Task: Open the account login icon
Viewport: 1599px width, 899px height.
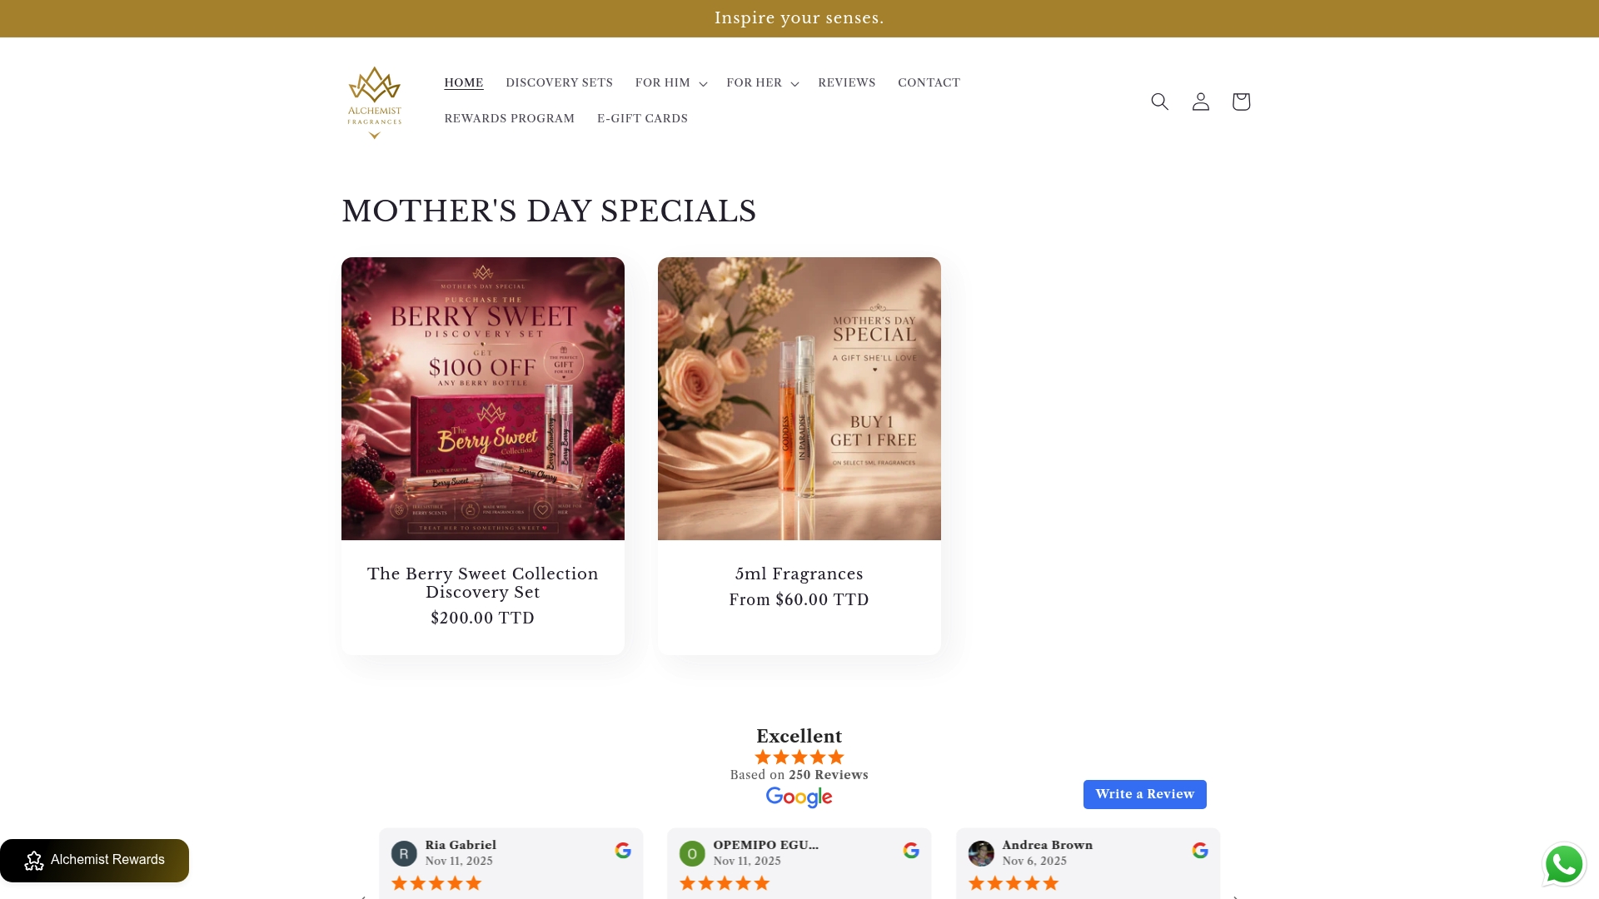Action: (1200, 102)
